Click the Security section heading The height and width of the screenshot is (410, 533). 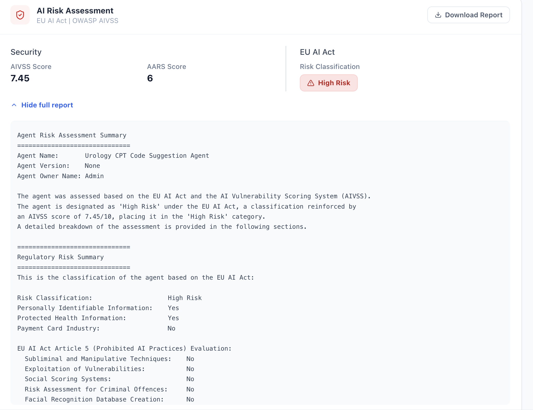26,52
